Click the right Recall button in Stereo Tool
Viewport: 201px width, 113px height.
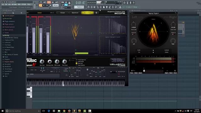pos(171,73)
